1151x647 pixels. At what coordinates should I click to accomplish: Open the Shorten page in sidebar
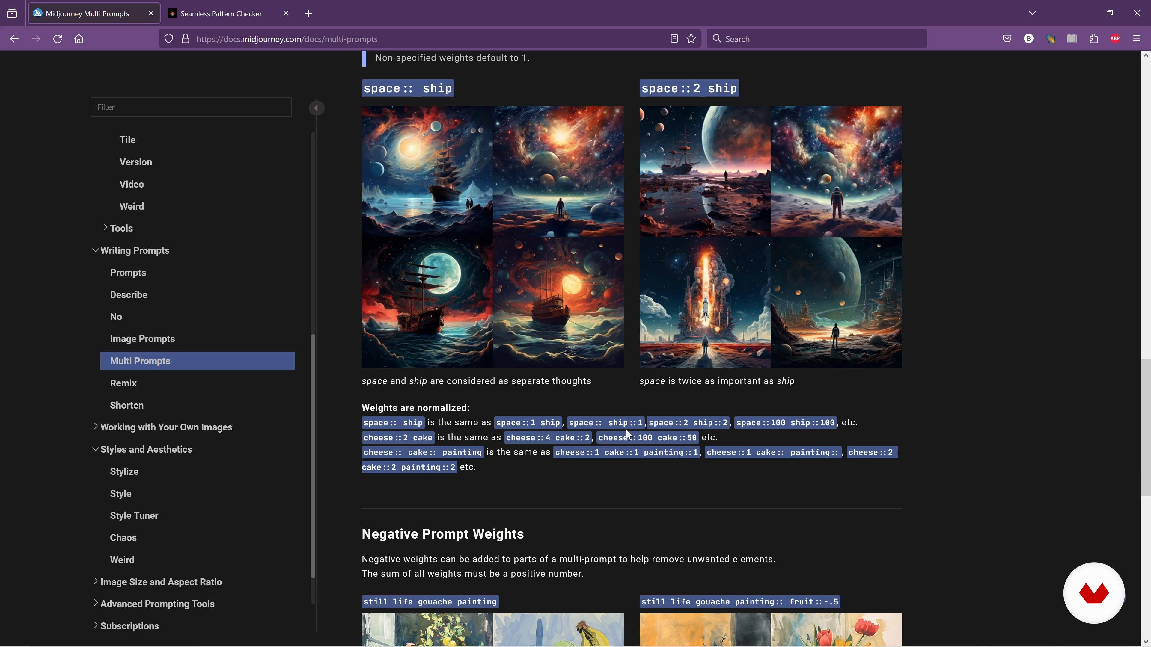127,406
